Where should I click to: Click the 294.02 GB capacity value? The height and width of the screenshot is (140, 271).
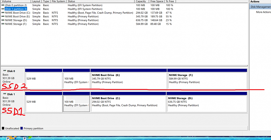point(142,13)
